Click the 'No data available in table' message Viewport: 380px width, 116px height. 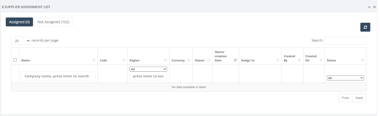tap(189, 87)
